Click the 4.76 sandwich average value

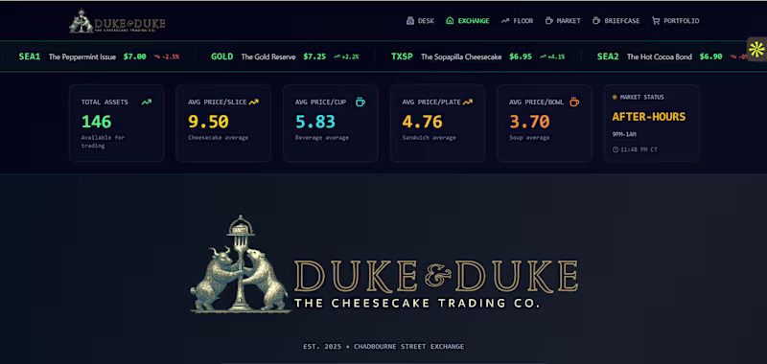click(423, 121)
